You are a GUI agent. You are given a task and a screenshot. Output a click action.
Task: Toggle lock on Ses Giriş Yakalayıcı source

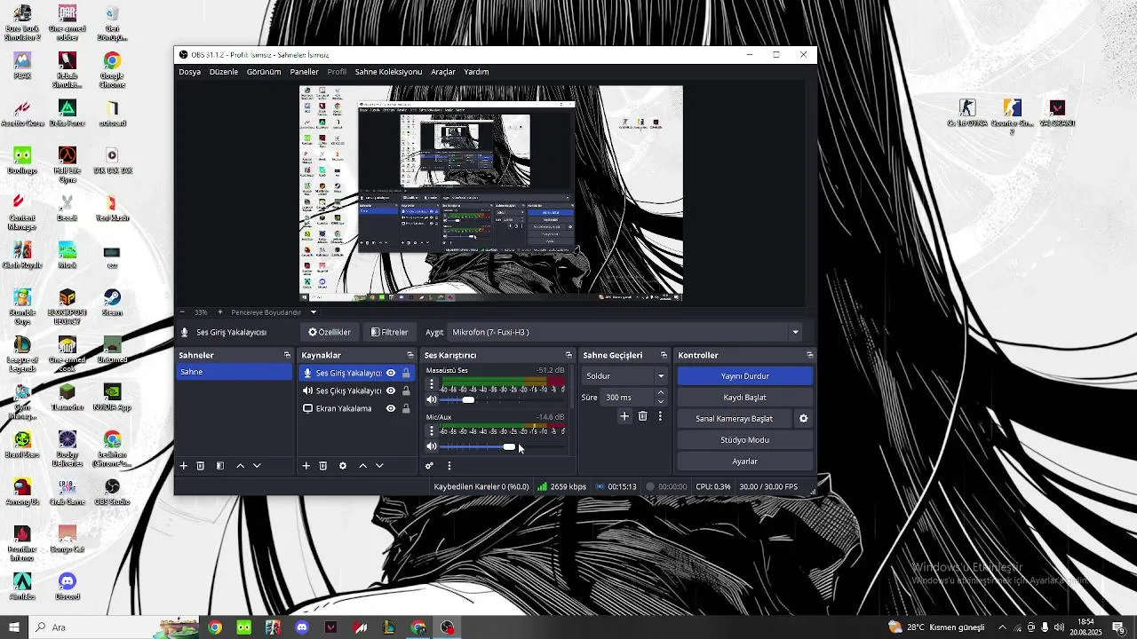pos(406,374)
